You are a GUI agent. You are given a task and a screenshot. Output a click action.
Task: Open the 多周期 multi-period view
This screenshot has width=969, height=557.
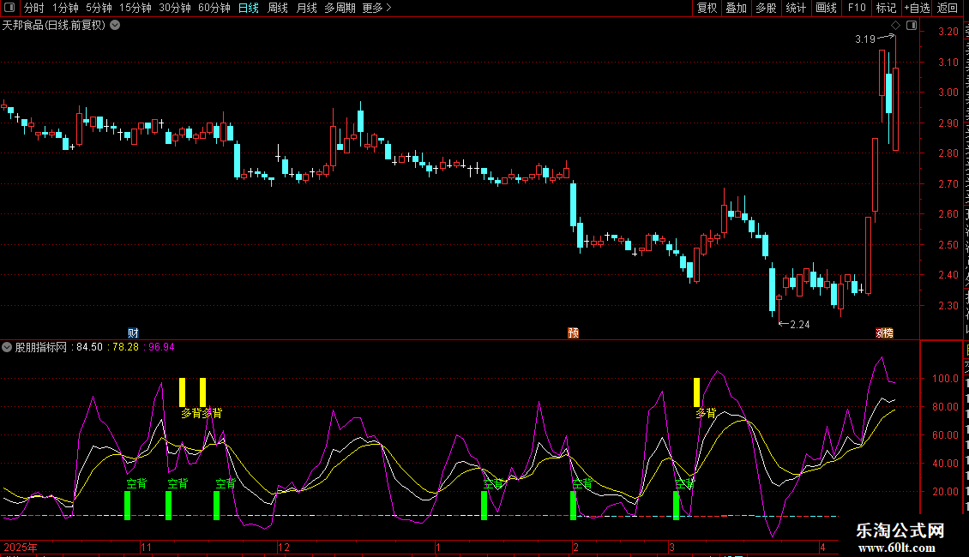pyautogui.click(x=340, y=8)
